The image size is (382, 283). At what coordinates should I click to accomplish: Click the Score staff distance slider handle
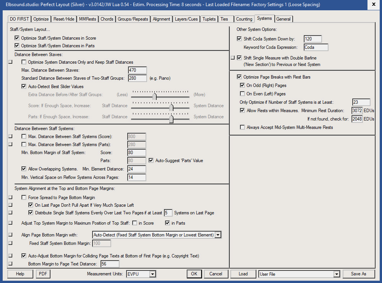tap(172, 108)
